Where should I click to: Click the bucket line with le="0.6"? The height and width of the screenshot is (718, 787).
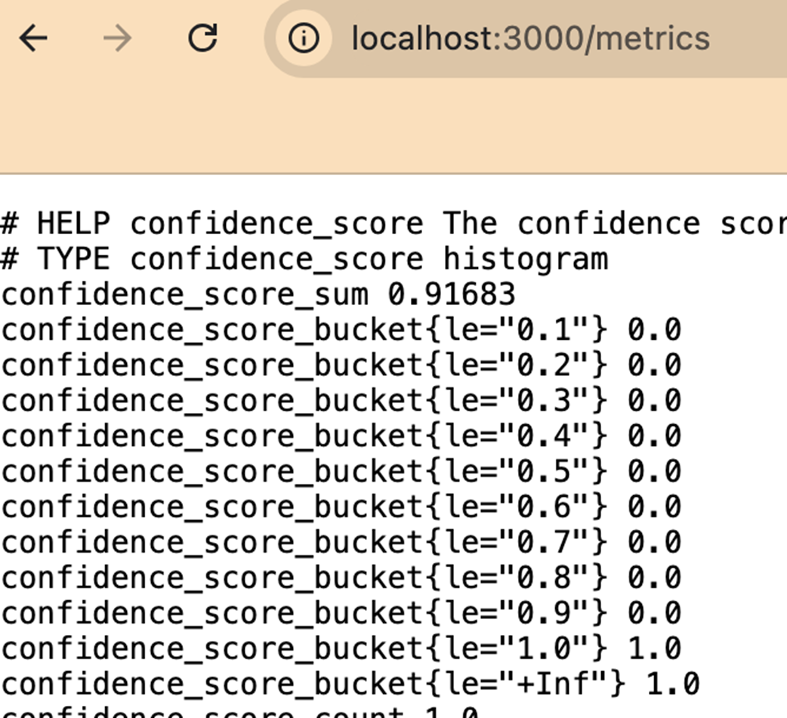point(341,507)
